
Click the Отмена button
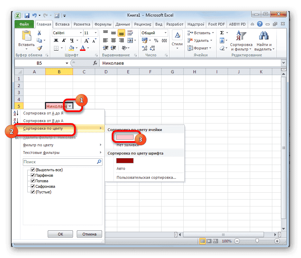tap(89, 234)
